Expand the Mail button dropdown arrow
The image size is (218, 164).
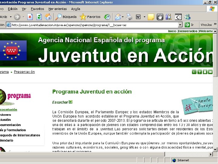click(123, 17)
